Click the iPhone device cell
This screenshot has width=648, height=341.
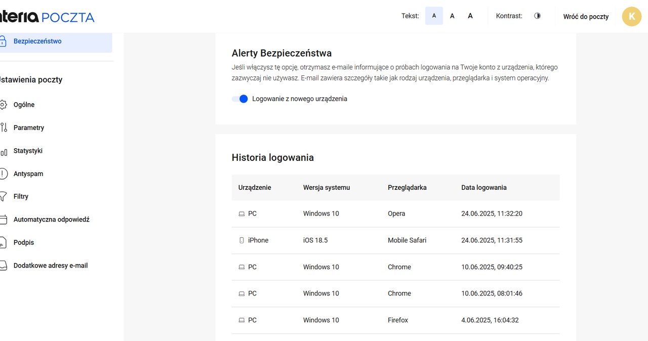258,240
